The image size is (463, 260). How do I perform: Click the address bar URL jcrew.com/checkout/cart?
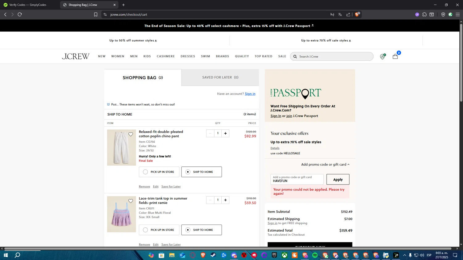129,14
